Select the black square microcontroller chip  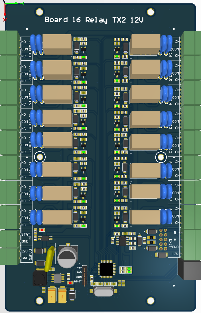pos(107,269)
